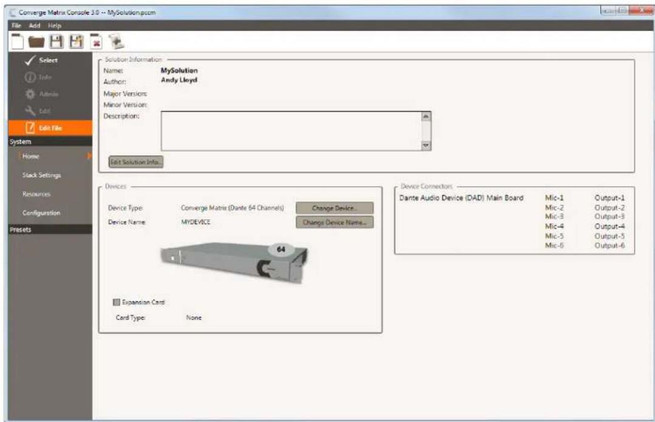Image resolution: width=655 pixels, height=422 pixels.
Task: Click the Save As floppy with pencil icon
Action: [76, 42]
